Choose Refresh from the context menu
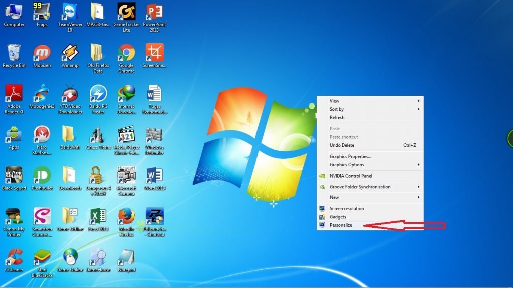 click(x=370, y=117)
